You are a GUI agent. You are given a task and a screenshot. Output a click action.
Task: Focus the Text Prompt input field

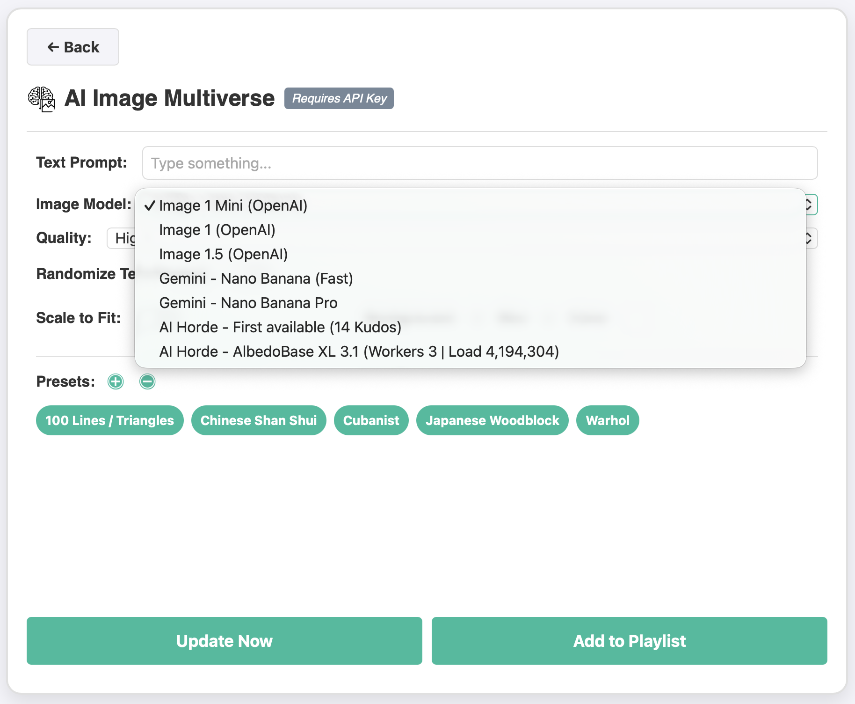pyautogui.click(x=480, y=163)
